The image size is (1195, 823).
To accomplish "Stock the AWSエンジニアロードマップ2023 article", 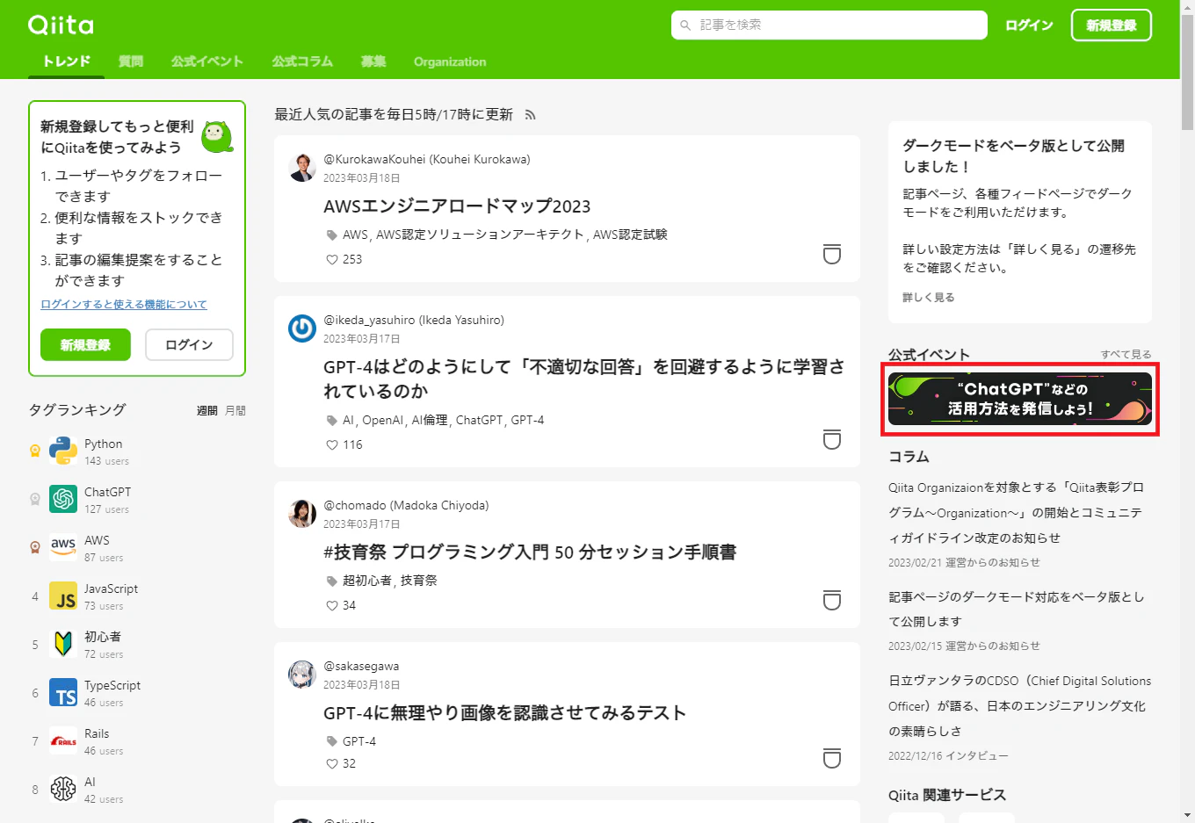I will pos(832,254).
